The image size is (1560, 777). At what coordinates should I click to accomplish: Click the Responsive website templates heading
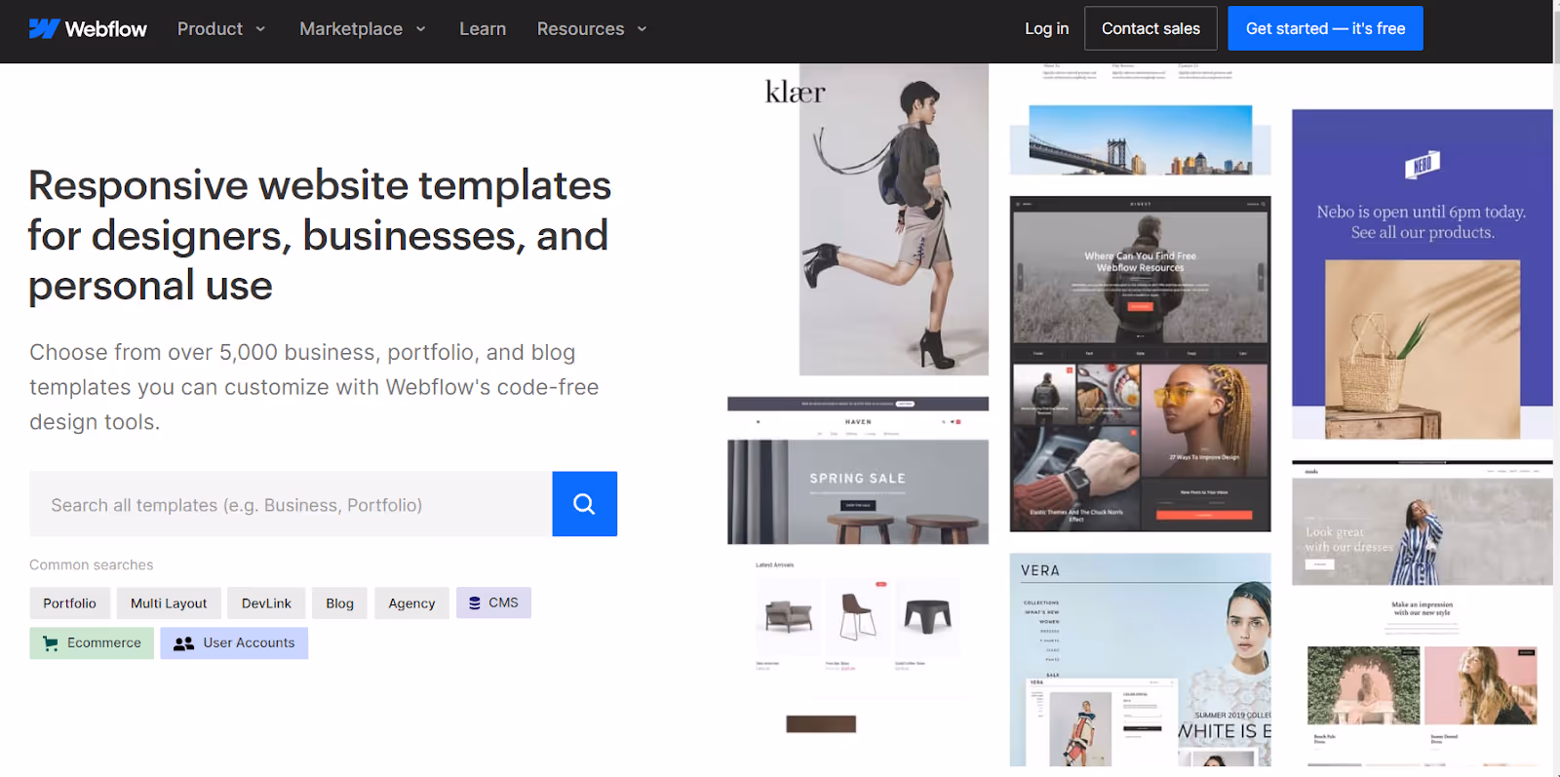click(320, 235)
